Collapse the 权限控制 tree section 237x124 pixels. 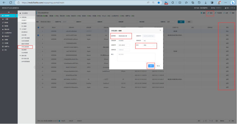pos(20,18)
